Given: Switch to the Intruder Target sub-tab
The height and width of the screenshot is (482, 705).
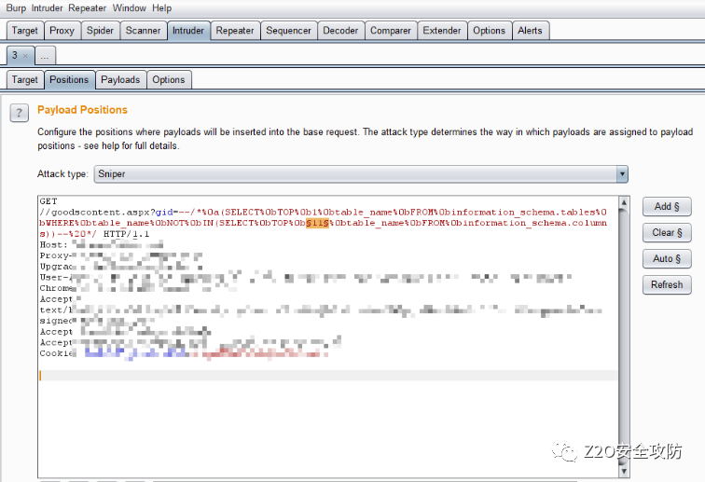Looking at the screenshot, I should tap(25, 79).
